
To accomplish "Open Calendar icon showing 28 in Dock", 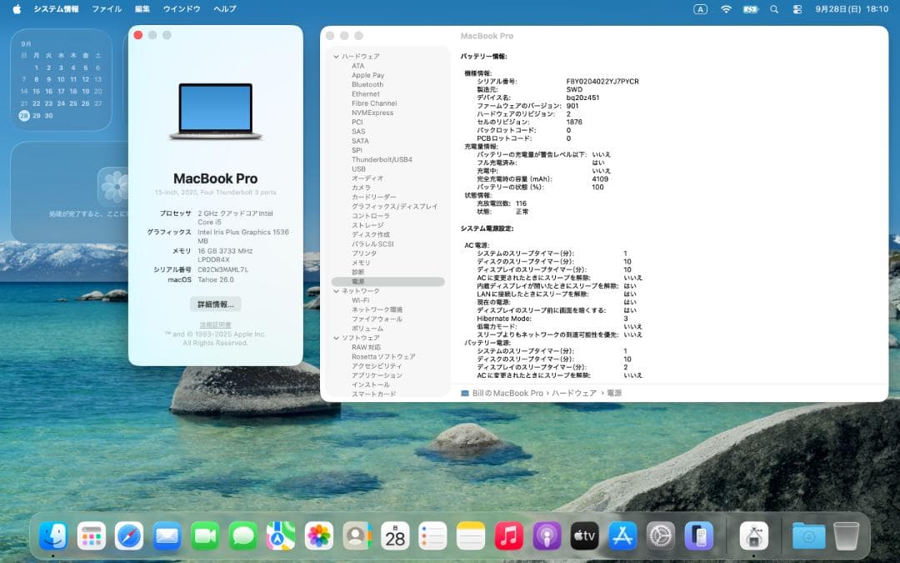I will pyautogui.click(x=395, y=536).
